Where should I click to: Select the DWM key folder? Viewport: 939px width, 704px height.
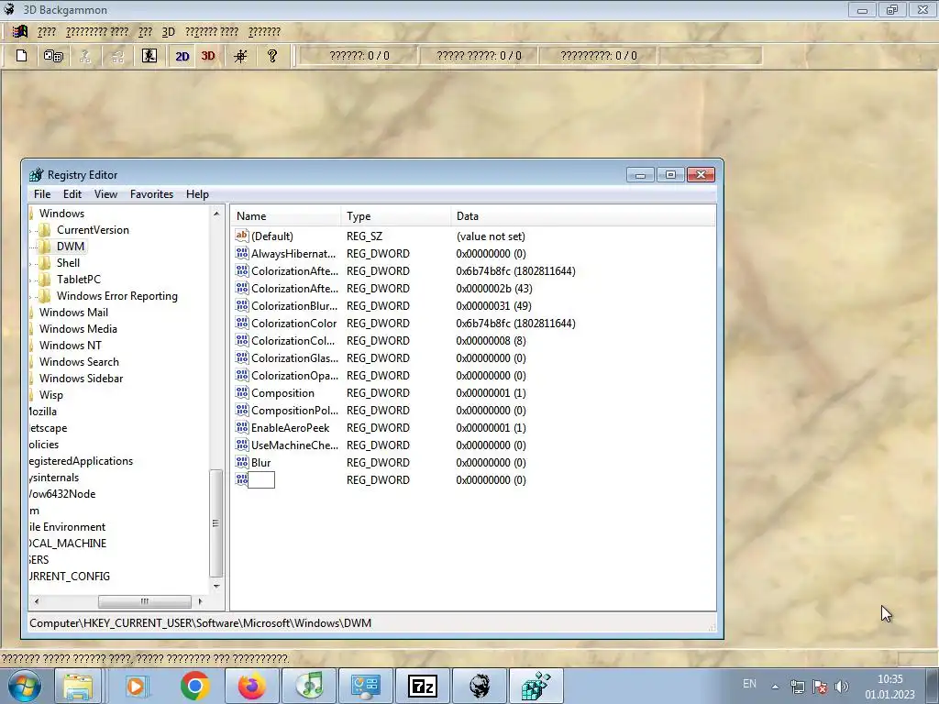[x=70, y=246]
